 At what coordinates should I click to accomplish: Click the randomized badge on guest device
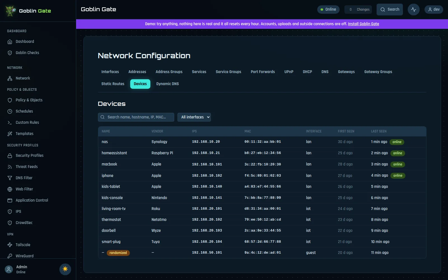[118, 253]
